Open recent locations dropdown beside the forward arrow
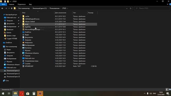The width and height of the screenshot is (171, 96). pyautogui.click(x=9, y=8)
